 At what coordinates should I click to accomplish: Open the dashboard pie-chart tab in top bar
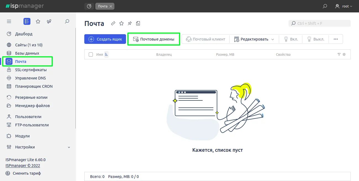[x=89, y=6]
